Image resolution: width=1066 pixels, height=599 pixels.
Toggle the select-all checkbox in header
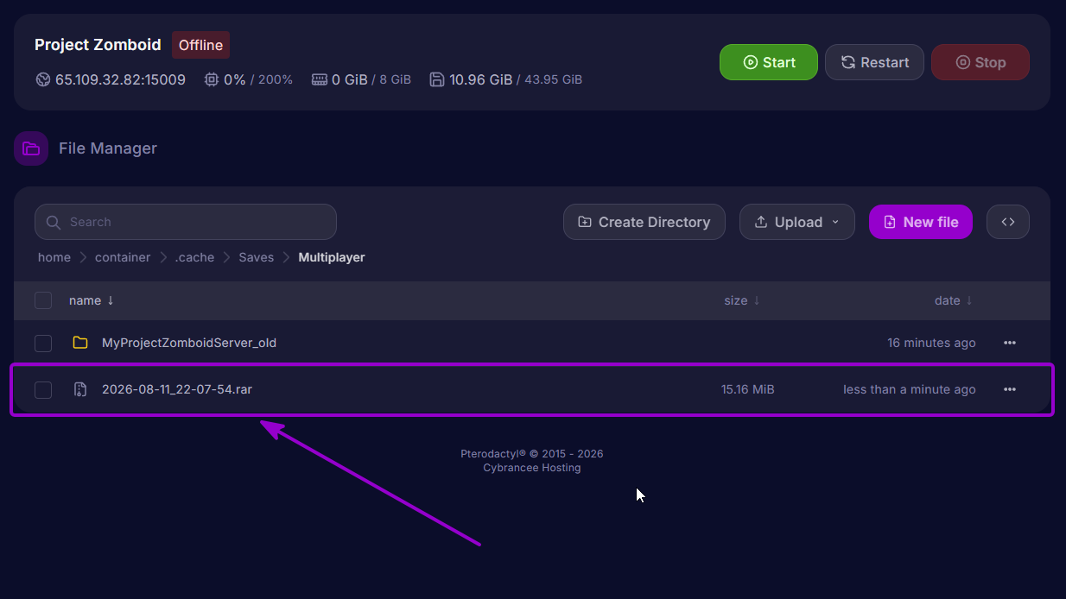[x=43, y=300]
